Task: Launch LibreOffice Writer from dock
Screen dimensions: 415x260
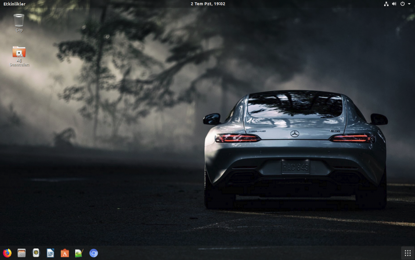Action: tap(50, 253)
